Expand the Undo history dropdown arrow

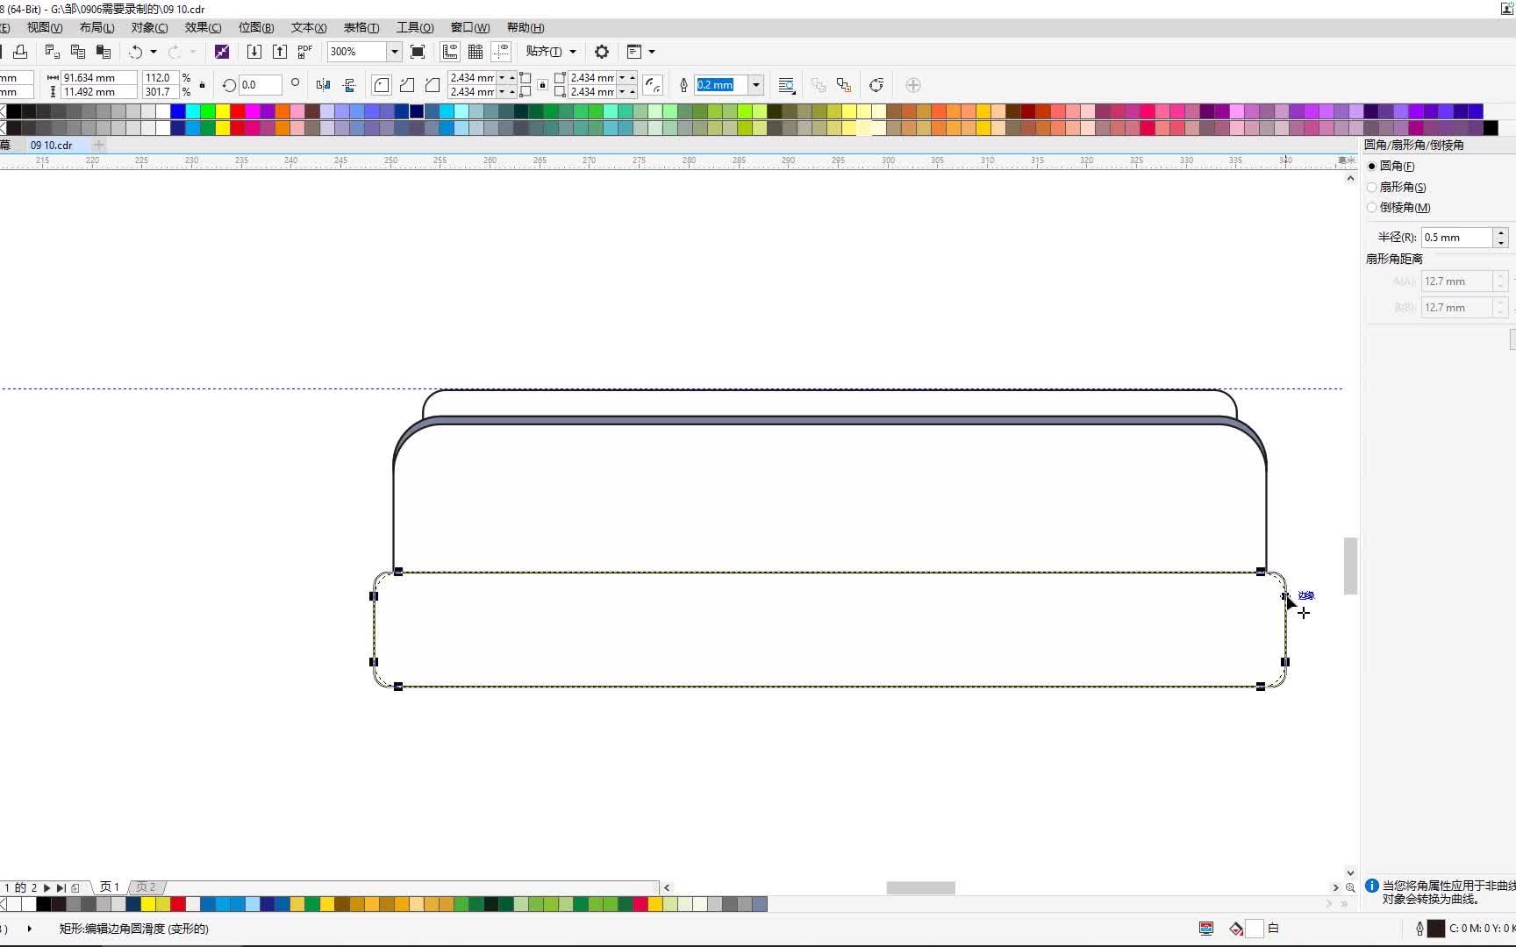coord(154,52)
